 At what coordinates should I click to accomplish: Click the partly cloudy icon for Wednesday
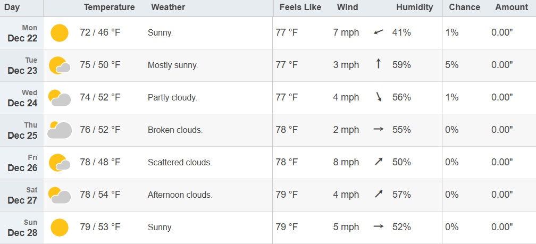59,98
